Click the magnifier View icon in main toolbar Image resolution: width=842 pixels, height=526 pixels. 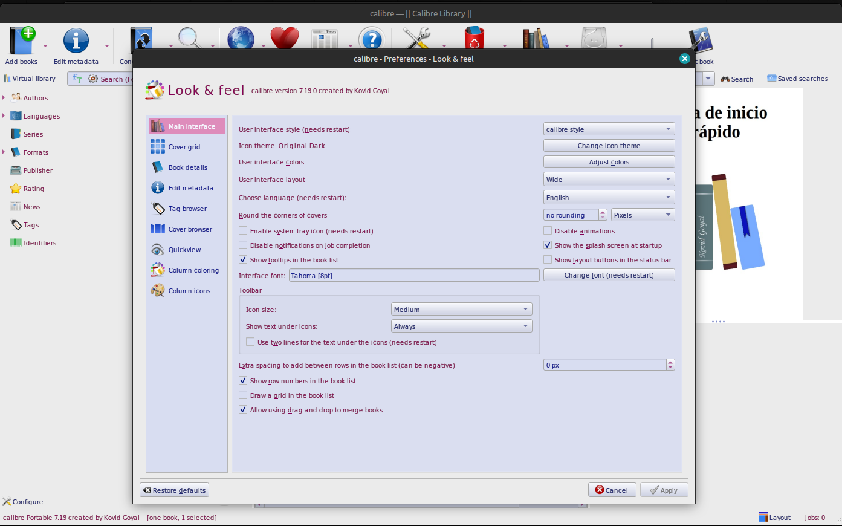tap(189, 37)
